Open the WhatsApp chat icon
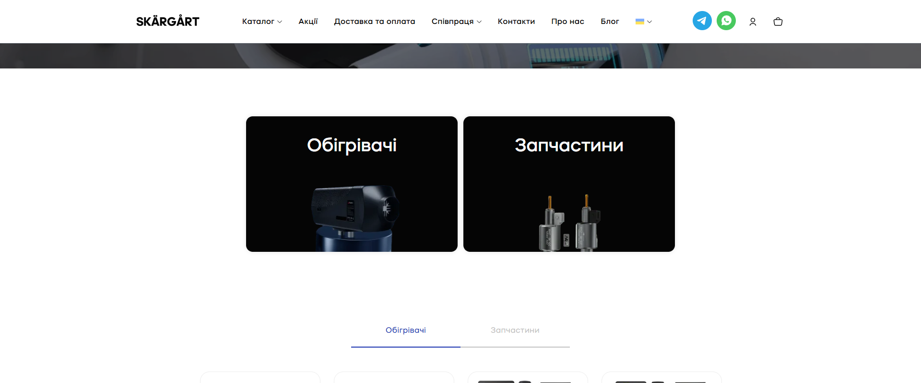 (x=726, y=21)
